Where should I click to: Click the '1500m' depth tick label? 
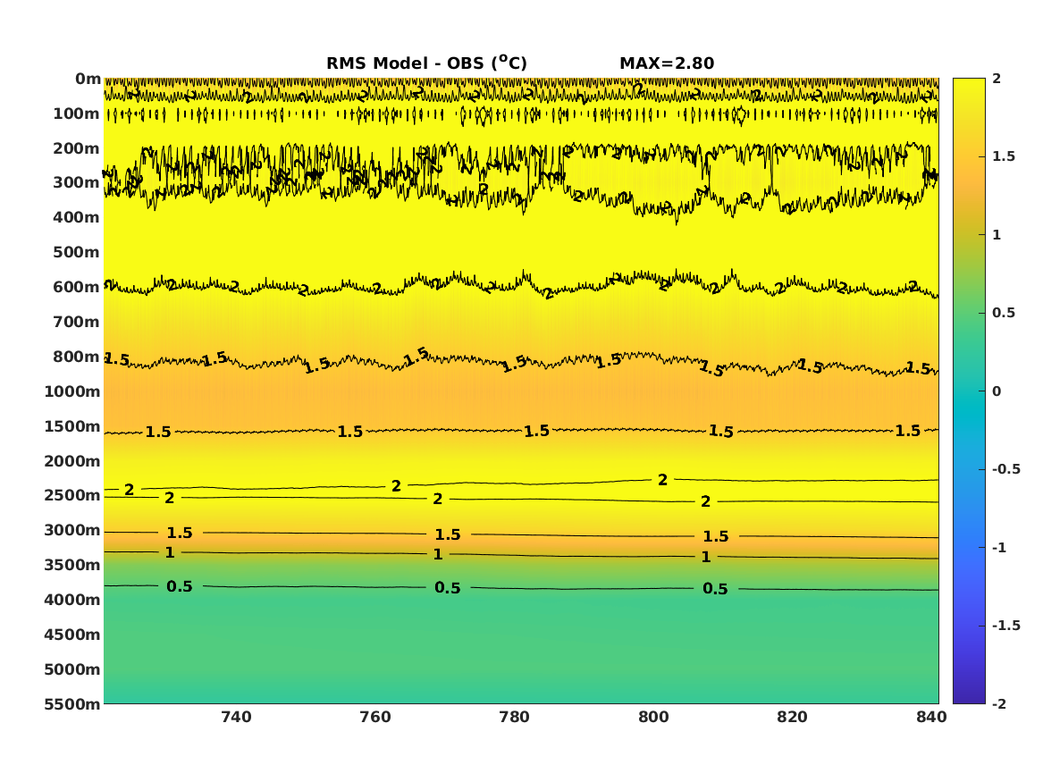point(72,426)
